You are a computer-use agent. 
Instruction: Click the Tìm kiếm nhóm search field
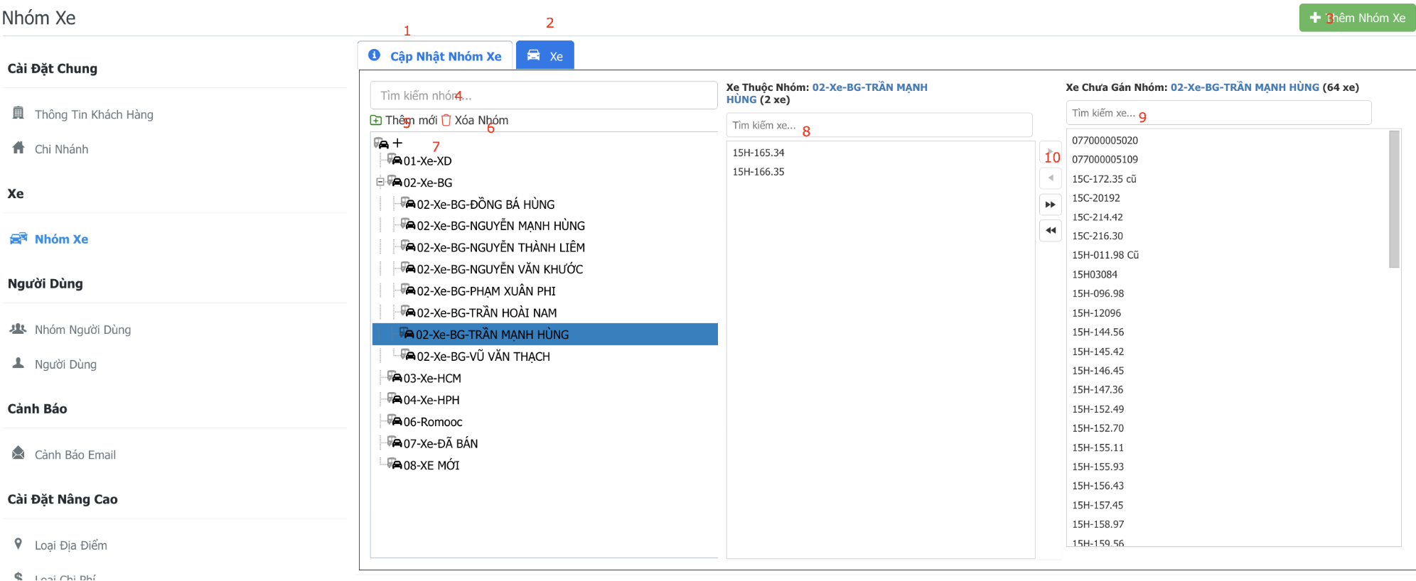point(543,95)
